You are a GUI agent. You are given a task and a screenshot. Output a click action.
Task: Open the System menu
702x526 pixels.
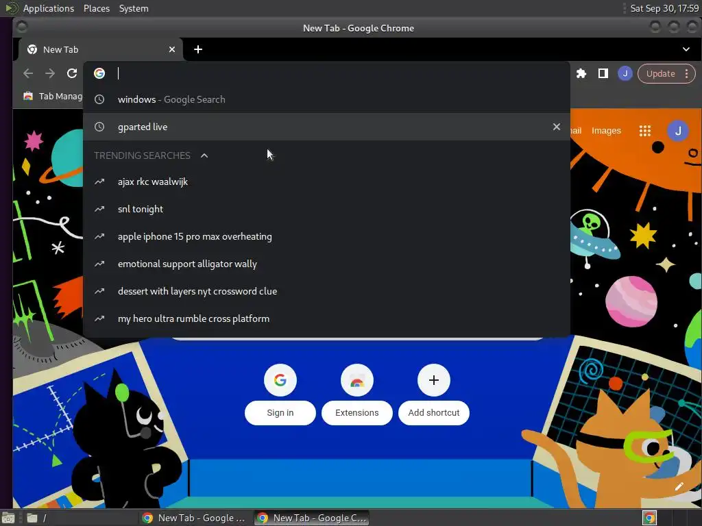[134, 8]
